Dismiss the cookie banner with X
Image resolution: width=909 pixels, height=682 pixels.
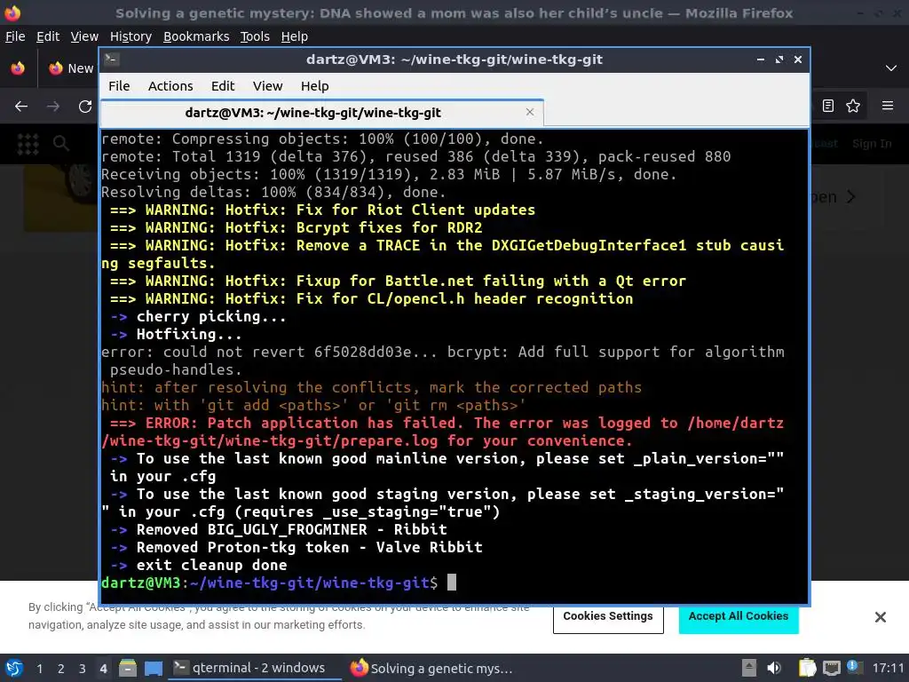[880, 617]
